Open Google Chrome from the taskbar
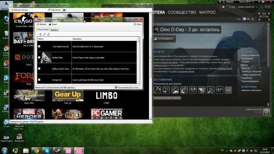Image resolution: width=274 pixels, height=154 pixels. 36,151
